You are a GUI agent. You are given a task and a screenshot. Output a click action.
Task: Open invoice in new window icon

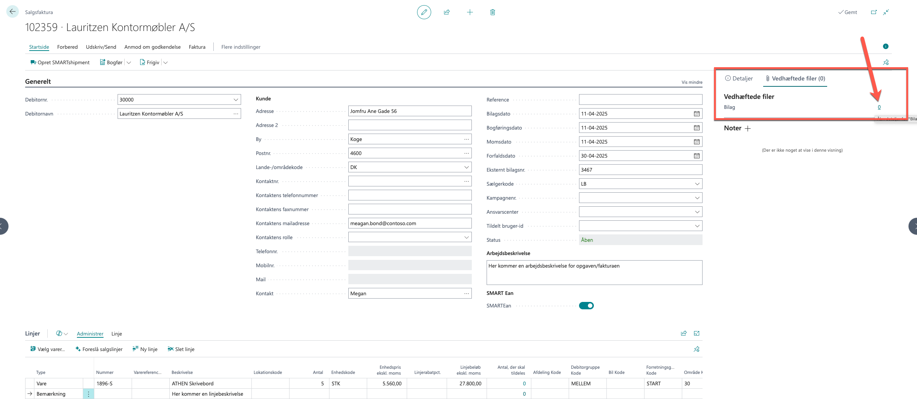coord(874,12)
